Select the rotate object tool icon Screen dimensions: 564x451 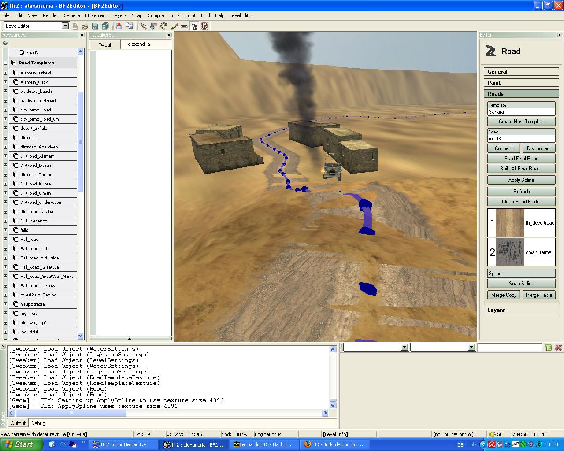(163, 26)
